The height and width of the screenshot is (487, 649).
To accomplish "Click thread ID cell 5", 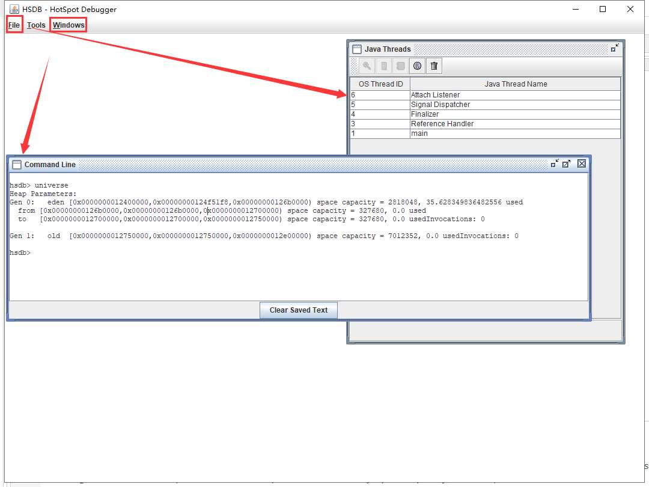I will [x=380, y=105].
